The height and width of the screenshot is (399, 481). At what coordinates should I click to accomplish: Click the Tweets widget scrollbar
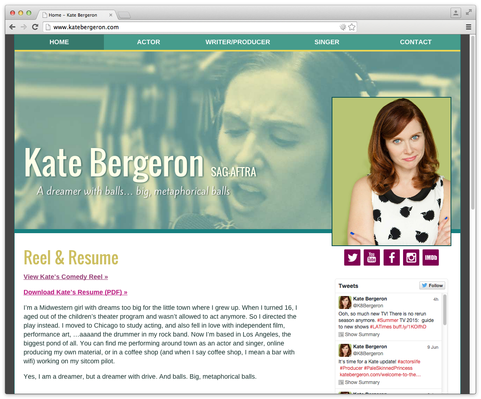pyautogui.click(x=444, y=309)
